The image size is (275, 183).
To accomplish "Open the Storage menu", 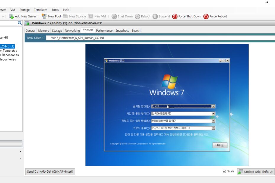I will (x=25, y=10).
